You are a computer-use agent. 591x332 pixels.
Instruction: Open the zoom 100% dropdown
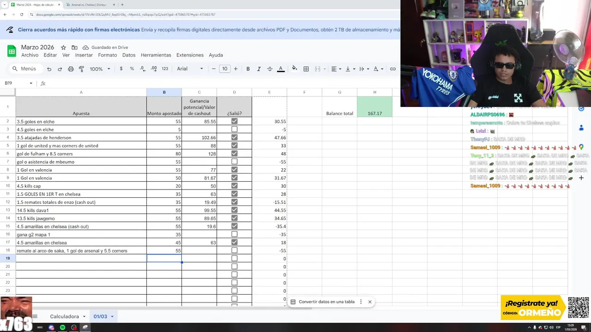100,69
